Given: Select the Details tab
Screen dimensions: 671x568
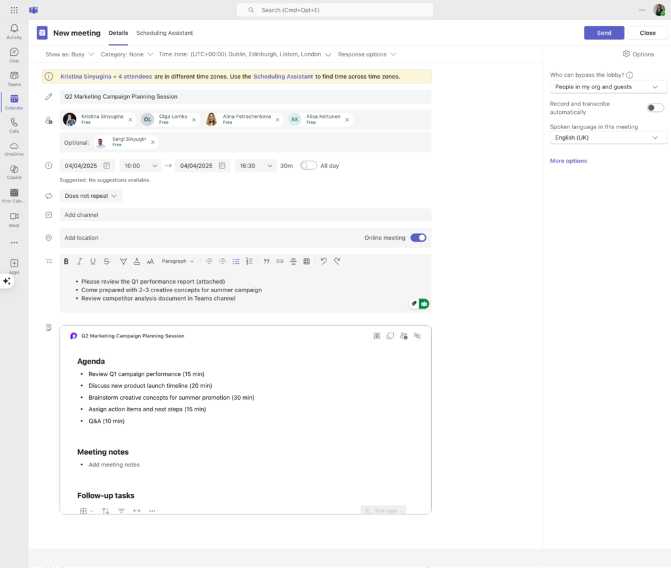Looking at the screenshot, I should 118,33.
